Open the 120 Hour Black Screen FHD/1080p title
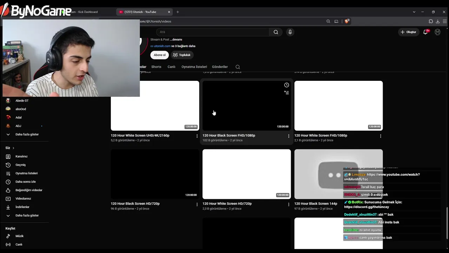This screenshot has height=253, width=449. pos(229,135)
